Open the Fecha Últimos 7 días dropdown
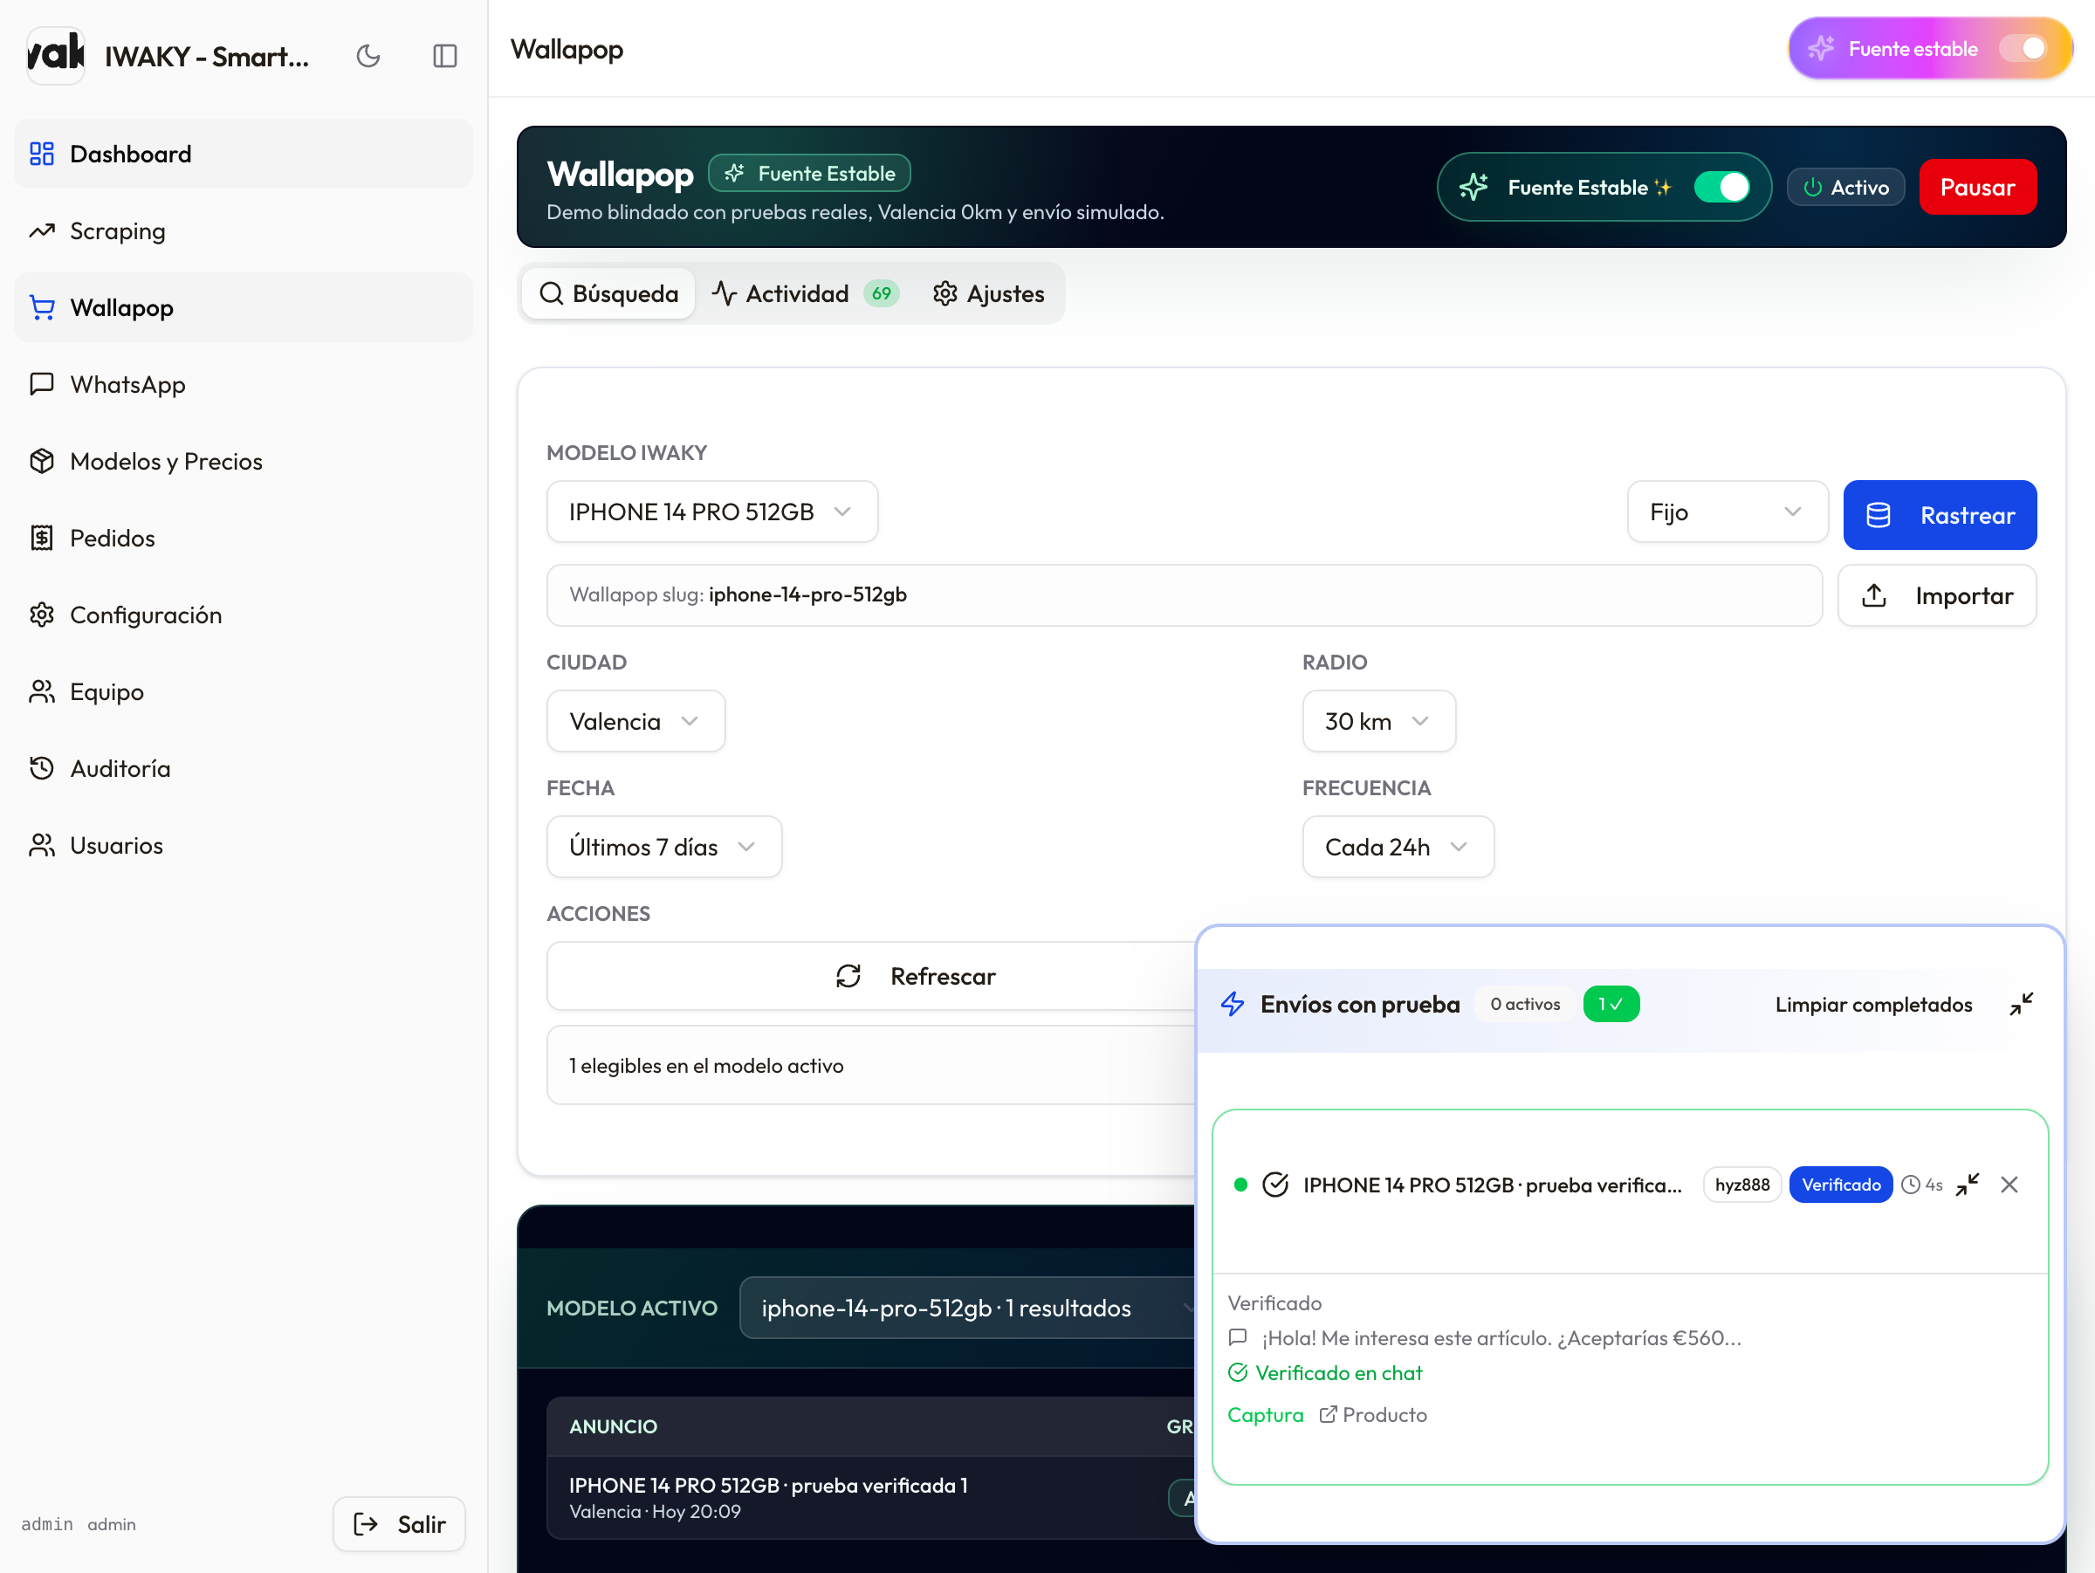The width and height of the screenshot is (2095, 1573). (x=665, y=847)
